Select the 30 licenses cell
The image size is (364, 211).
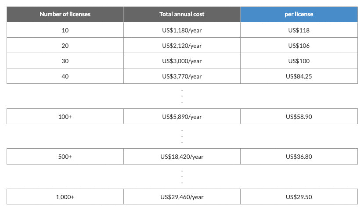click(x=65, y=61)
